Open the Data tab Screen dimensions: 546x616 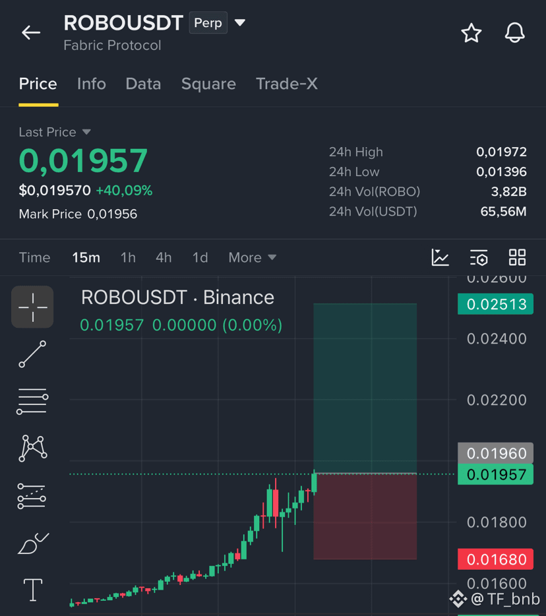143,84
